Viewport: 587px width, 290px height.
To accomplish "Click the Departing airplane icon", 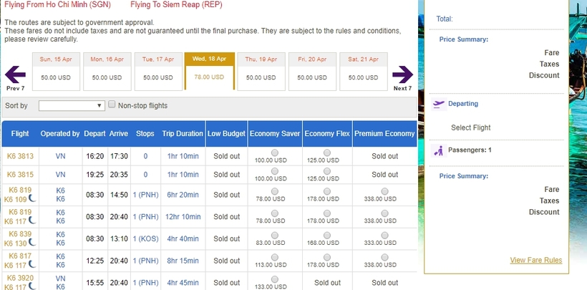I will pos(440,104).
